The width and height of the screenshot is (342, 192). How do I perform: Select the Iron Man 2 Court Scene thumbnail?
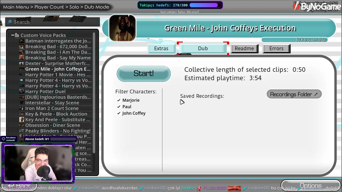(21, 108)
